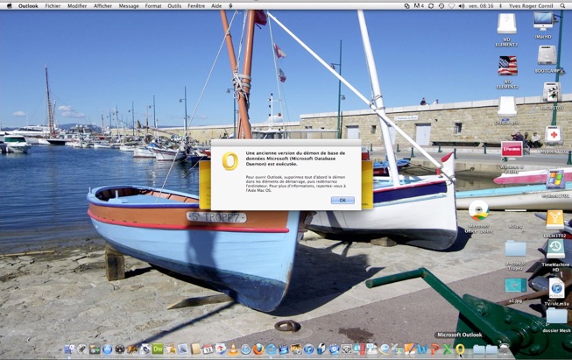Select the red-cross MyBook drive icon

(554, 135)
